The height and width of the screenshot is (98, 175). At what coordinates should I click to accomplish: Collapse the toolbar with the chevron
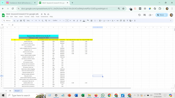tap(171, 21)
